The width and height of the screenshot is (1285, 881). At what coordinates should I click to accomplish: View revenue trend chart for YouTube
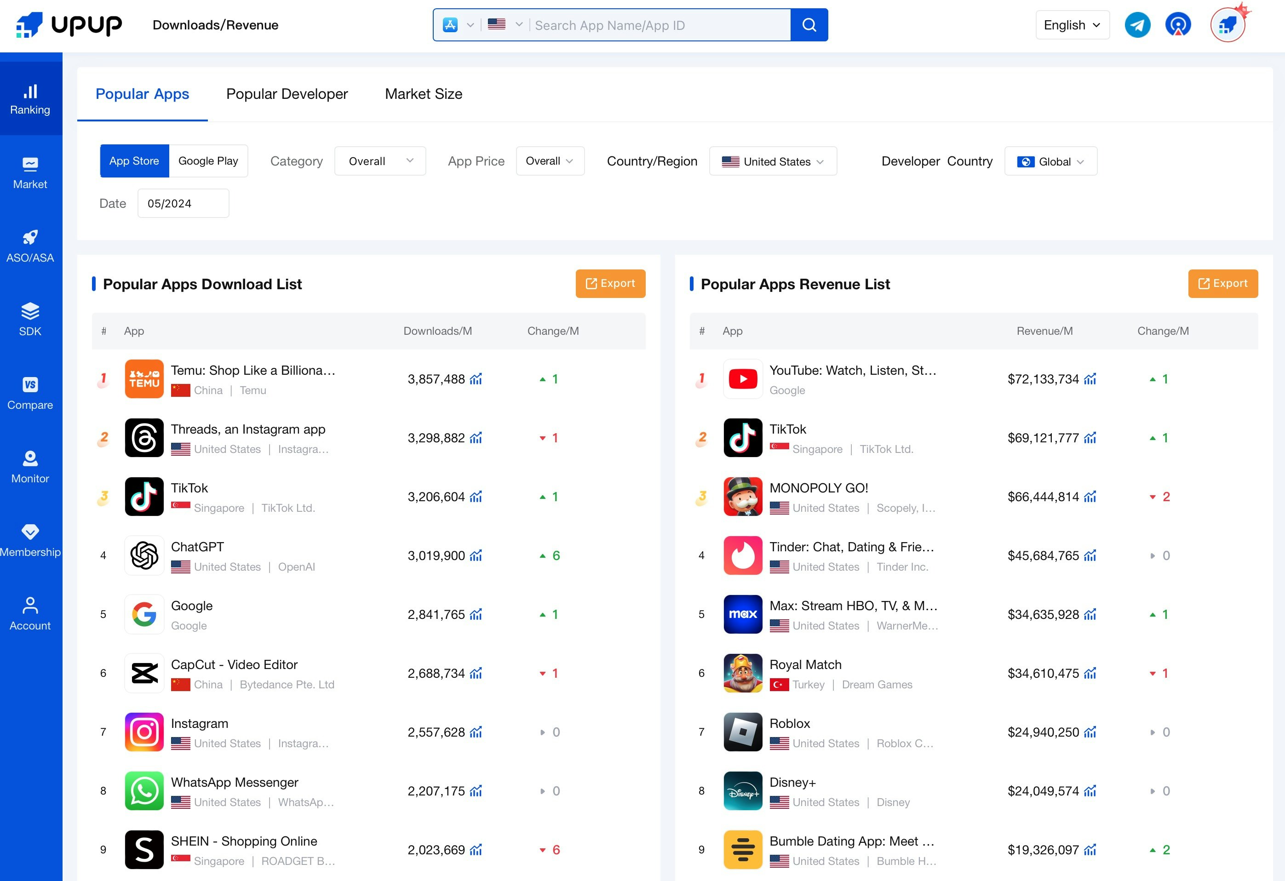[1090, 379]
